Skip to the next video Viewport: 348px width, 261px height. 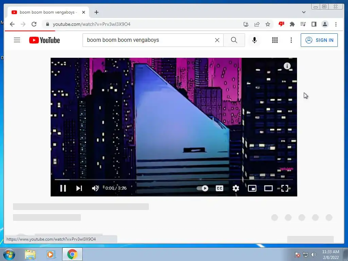click(x=79, y=188)
